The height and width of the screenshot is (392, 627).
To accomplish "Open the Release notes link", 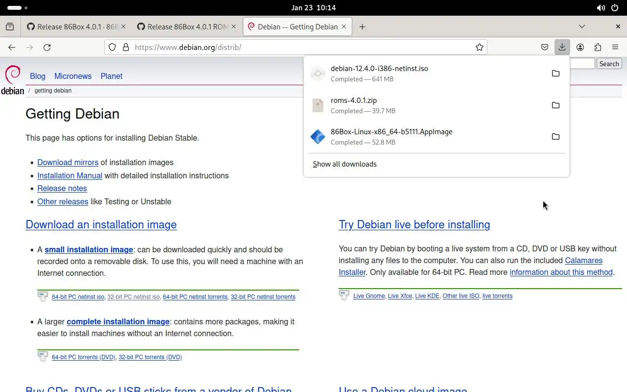I will pyautogui.click(x=62, y=188).
